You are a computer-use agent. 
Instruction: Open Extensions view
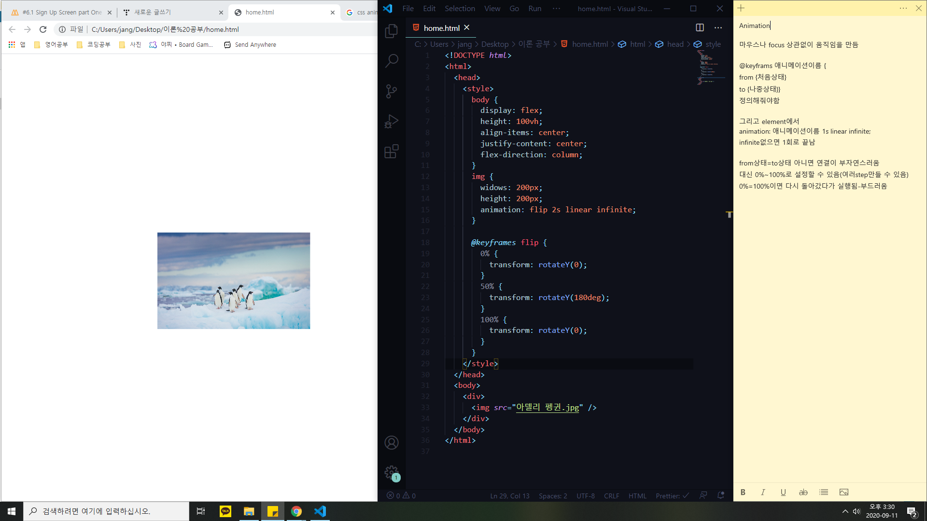point(392,151)
